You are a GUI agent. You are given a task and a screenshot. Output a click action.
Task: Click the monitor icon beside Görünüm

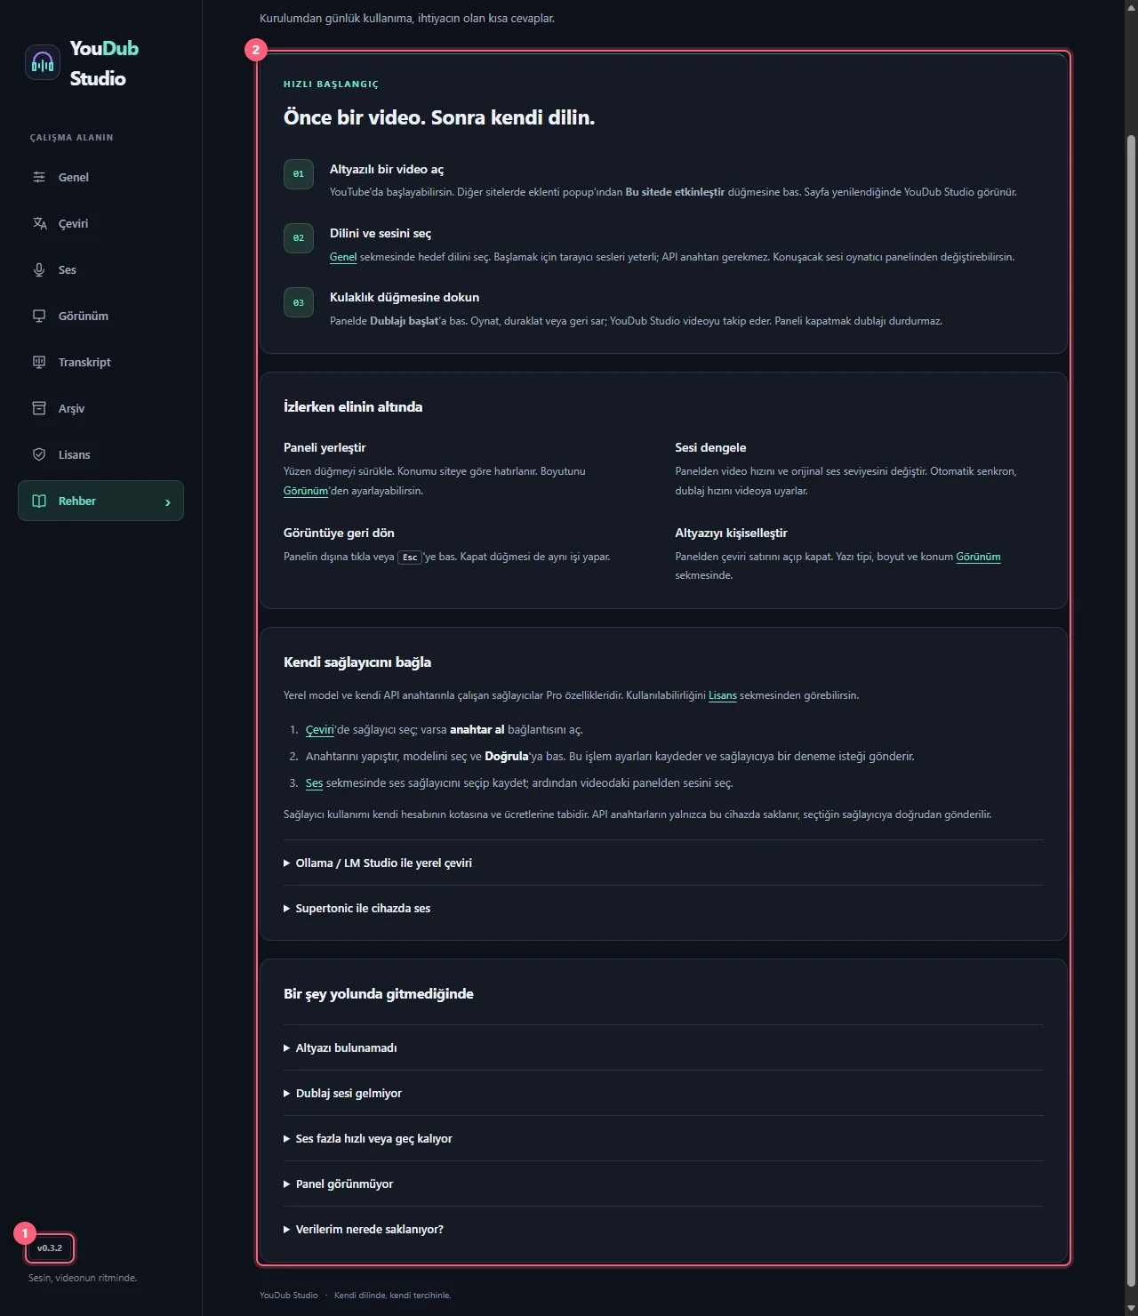(39, 316)
